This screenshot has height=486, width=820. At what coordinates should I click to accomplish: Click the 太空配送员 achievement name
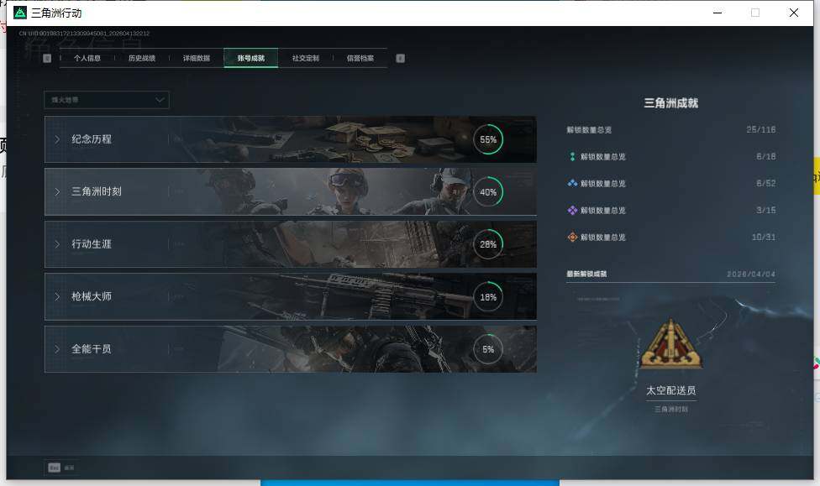tap(671, 390)
